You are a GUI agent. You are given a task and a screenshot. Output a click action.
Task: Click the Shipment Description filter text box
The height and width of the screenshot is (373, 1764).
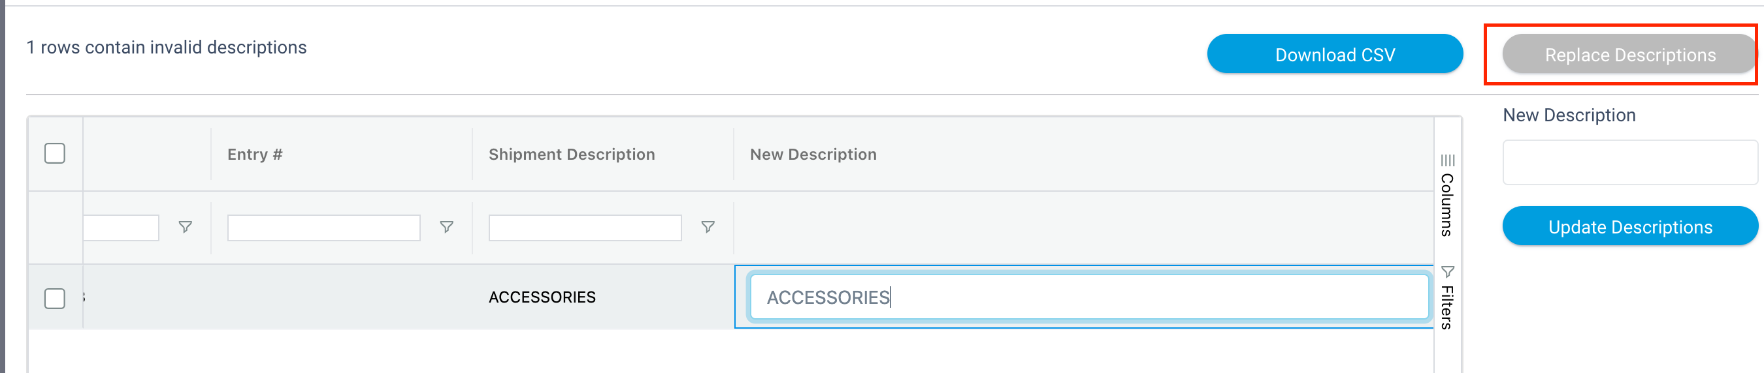pyautogui.click(x=585, y=228)
